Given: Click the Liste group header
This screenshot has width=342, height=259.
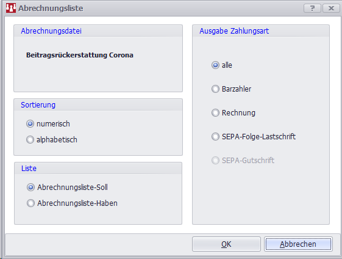Looking at the screenshot, I should click(x=29, y=169).
